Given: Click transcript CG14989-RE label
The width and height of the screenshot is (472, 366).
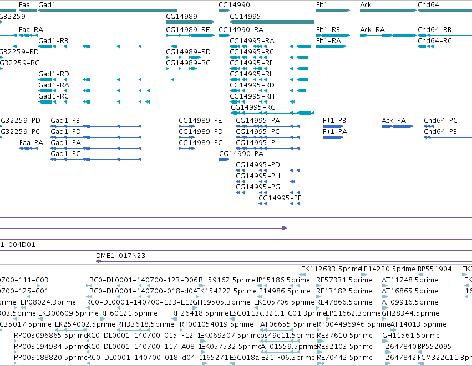Looking at the screenshot, I should (x=188, y=30).
